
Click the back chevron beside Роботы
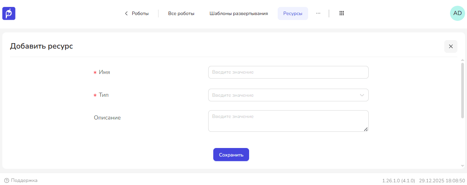pos(126,13)
